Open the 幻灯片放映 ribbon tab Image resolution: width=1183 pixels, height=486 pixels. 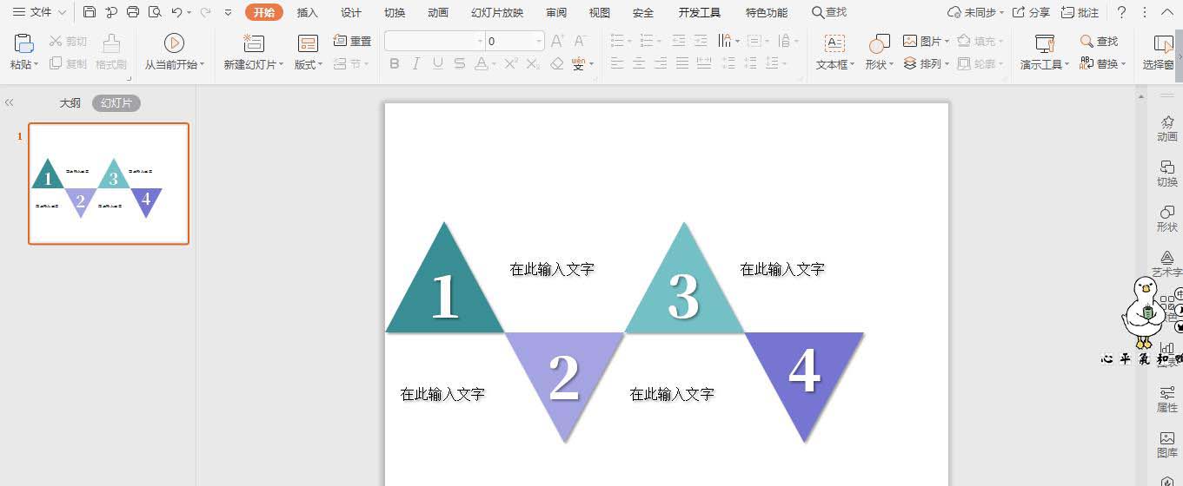[x=497, y=13]
